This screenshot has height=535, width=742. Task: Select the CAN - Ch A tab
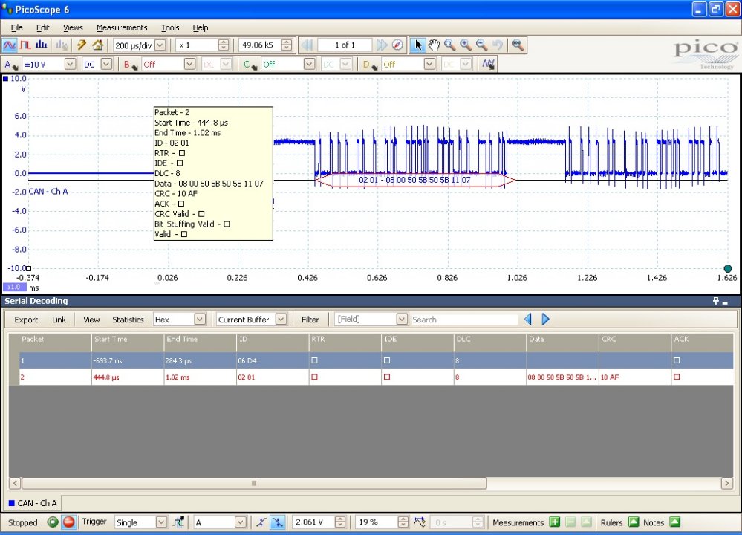click(x=33, y=503)
